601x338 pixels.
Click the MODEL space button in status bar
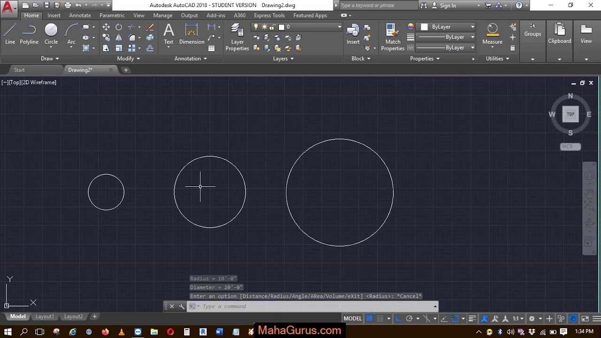353,318
